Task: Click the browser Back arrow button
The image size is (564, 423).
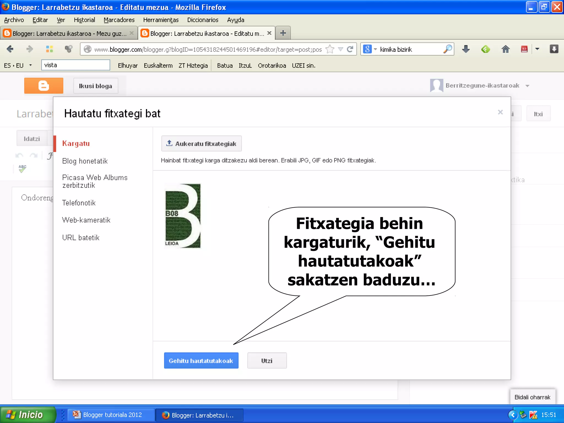Action: click(x=10, y=49)
